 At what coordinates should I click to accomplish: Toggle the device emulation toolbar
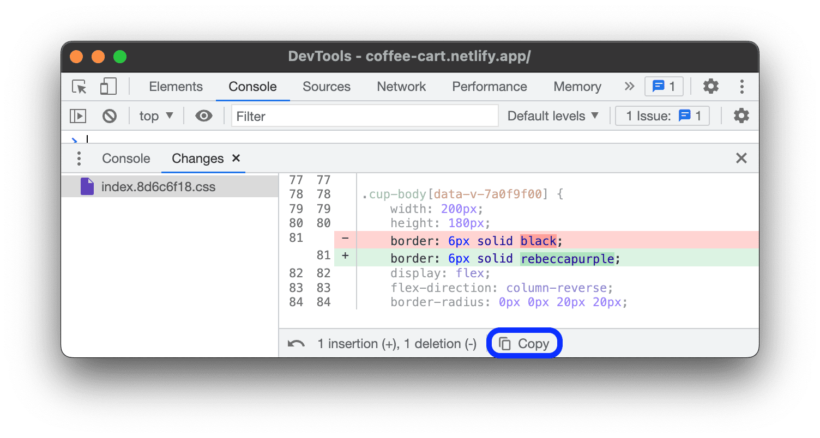107,86
